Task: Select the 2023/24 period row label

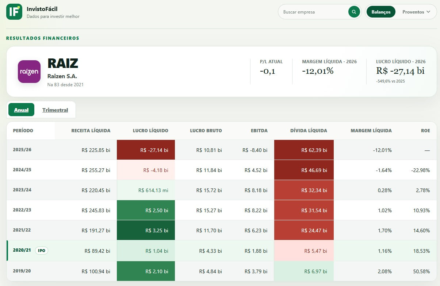Action: point(22,190)
